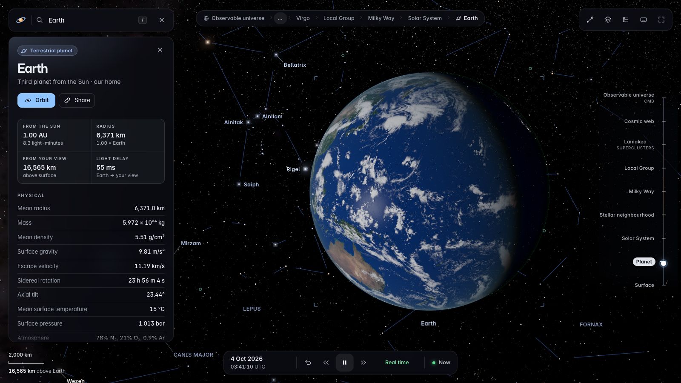Toggle Orbit mode for Earth
Image resolution: width=681 pixels, height=383 pixels.
tap(36, 100)
